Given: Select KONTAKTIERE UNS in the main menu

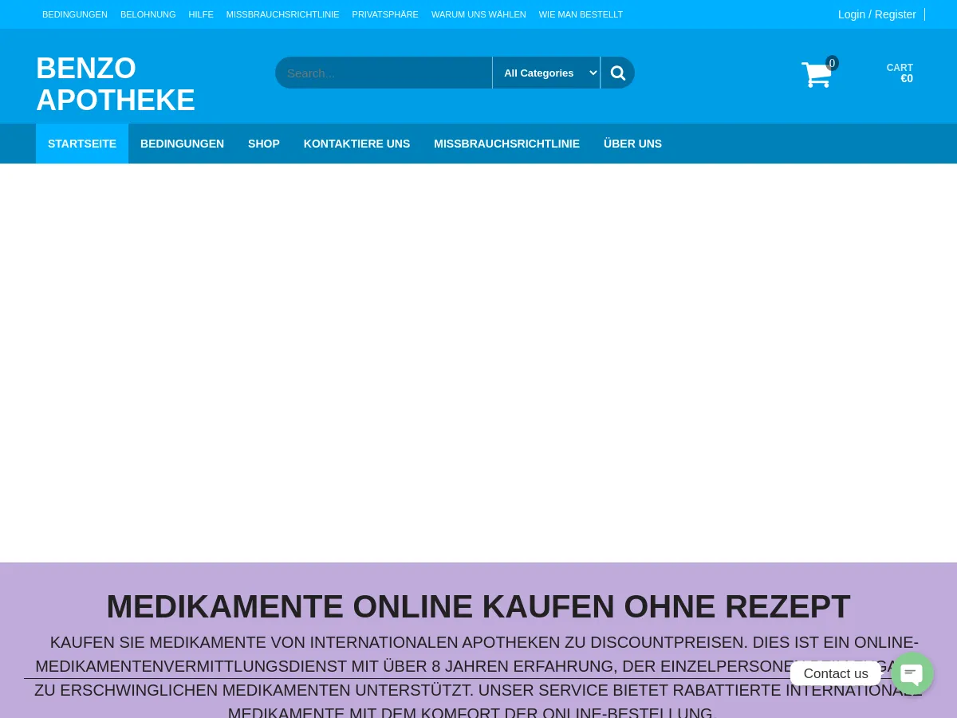Looking at the screenshot, I should [356, 144].
